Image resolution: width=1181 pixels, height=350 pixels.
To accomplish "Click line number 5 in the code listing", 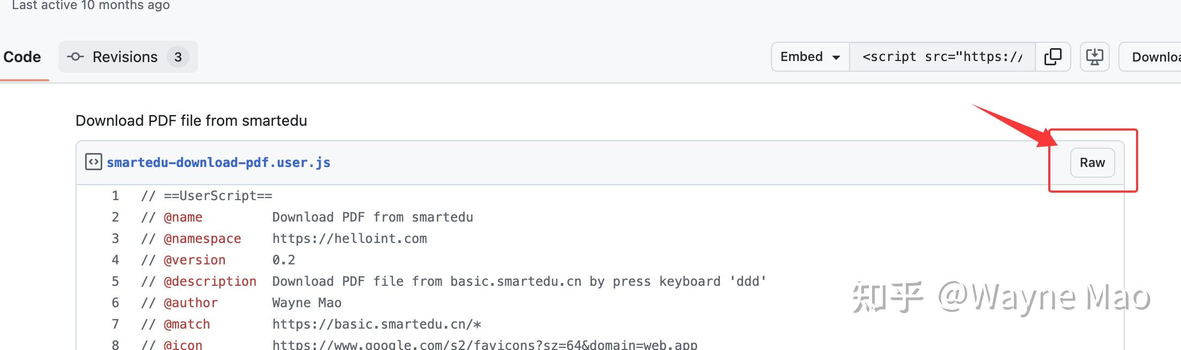I will (x=115, y=281).
